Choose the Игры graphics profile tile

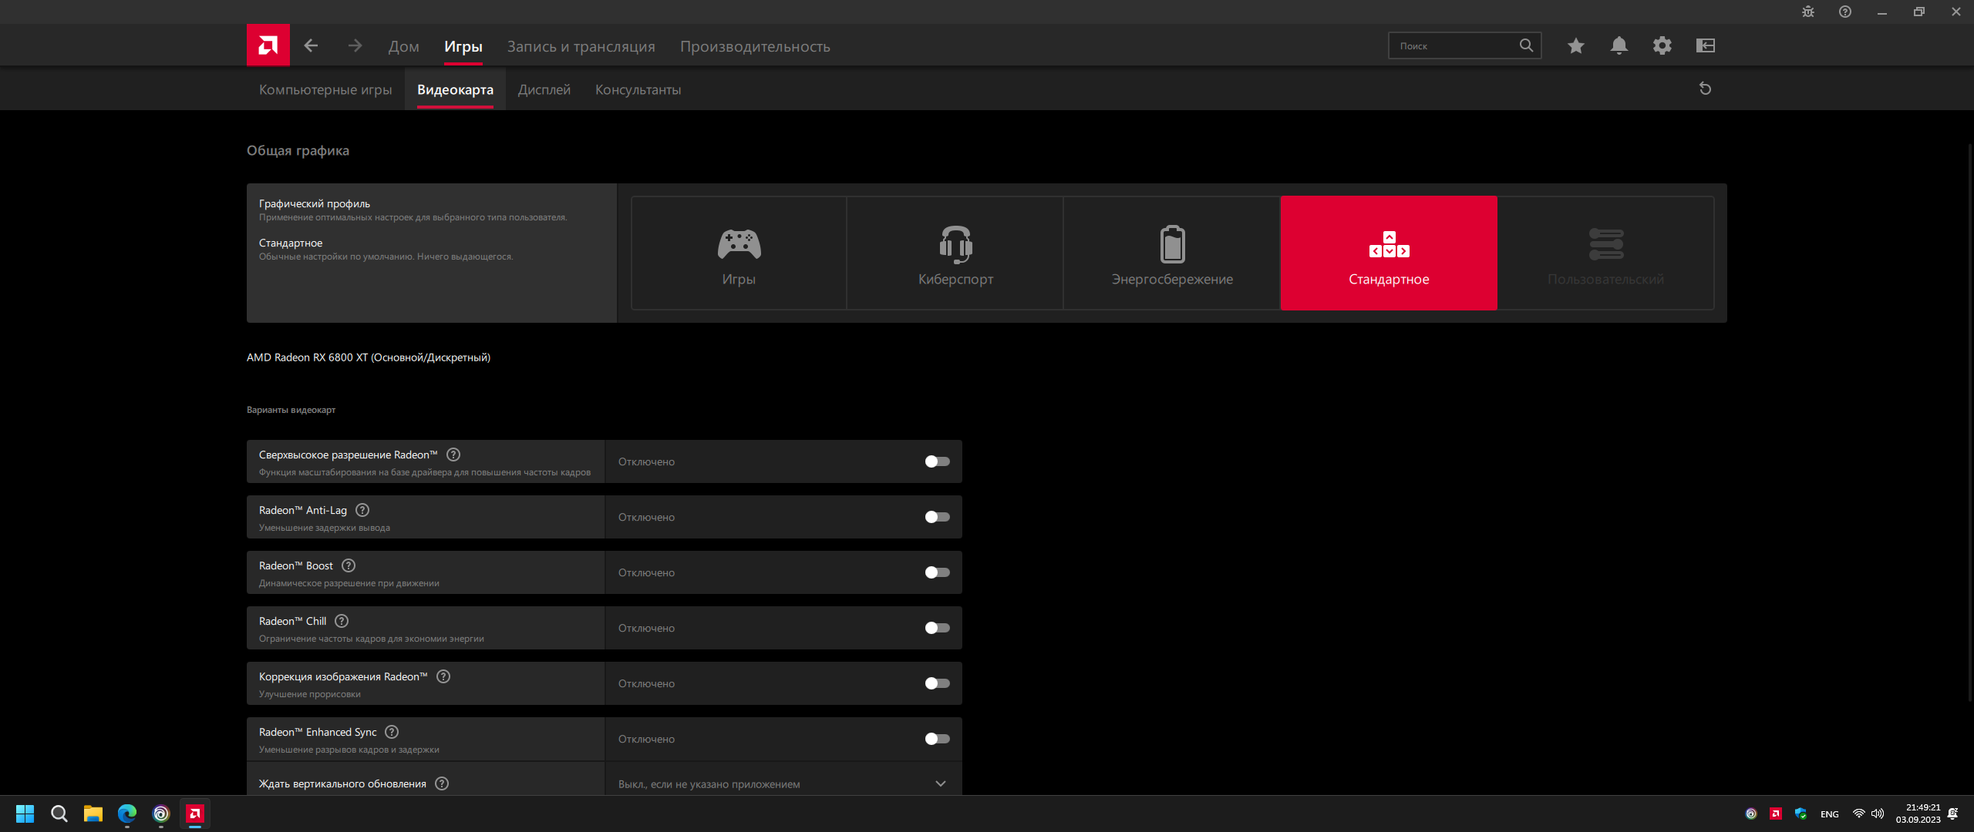[x=739, y=253]
